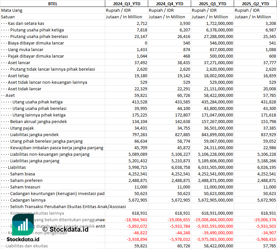Select the Kas dan setara kas row label
The height and width of the screenshot is (249, 277).
click(x=26, y=23)
